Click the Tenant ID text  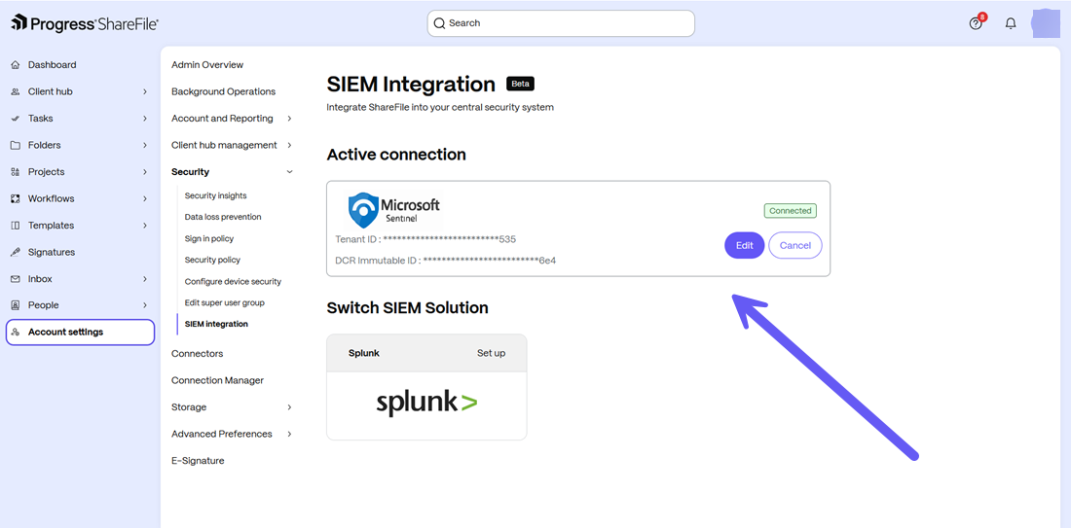[425, 239]
